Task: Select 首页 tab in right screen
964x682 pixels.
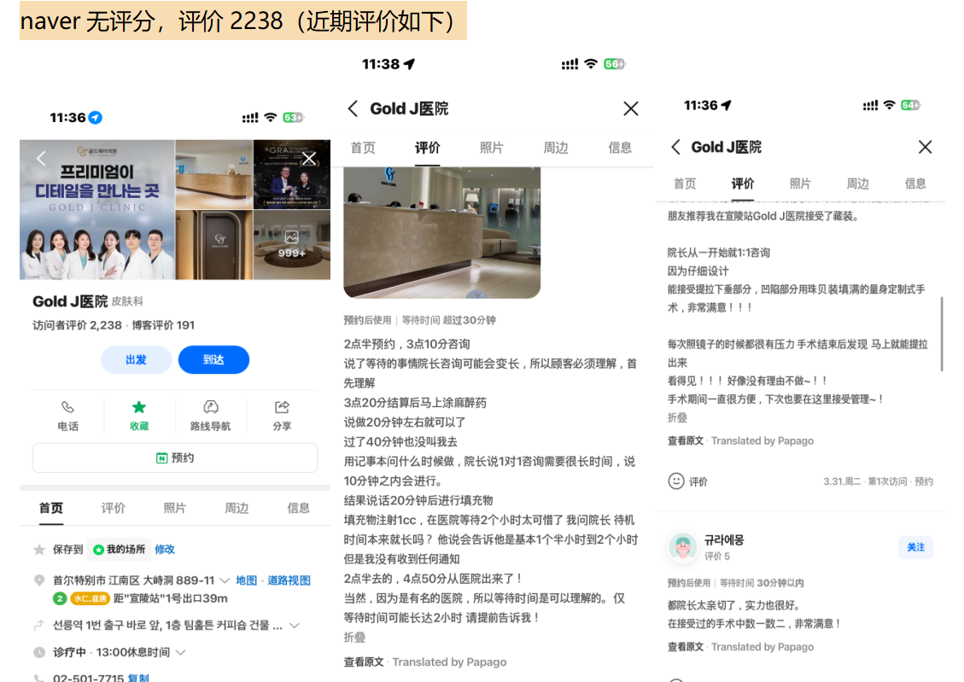Action: (685, 184)
